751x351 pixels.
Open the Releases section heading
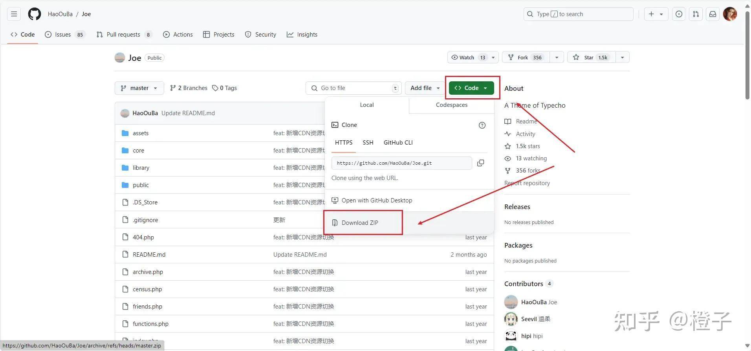pos(517,207)
